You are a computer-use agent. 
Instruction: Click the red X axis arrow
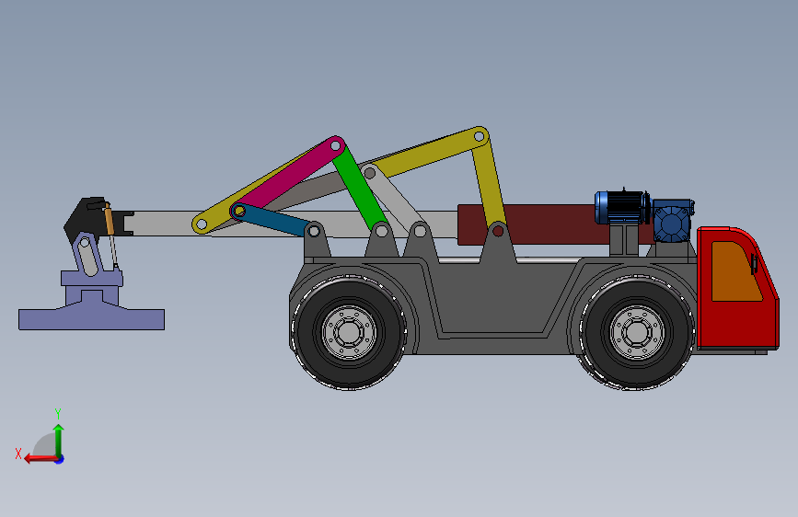point(40,459)
